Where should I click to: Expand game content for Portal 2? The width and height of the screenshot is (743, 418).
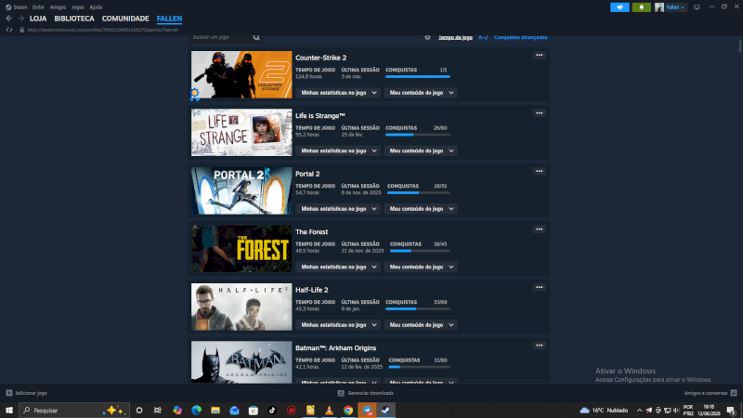422,209
